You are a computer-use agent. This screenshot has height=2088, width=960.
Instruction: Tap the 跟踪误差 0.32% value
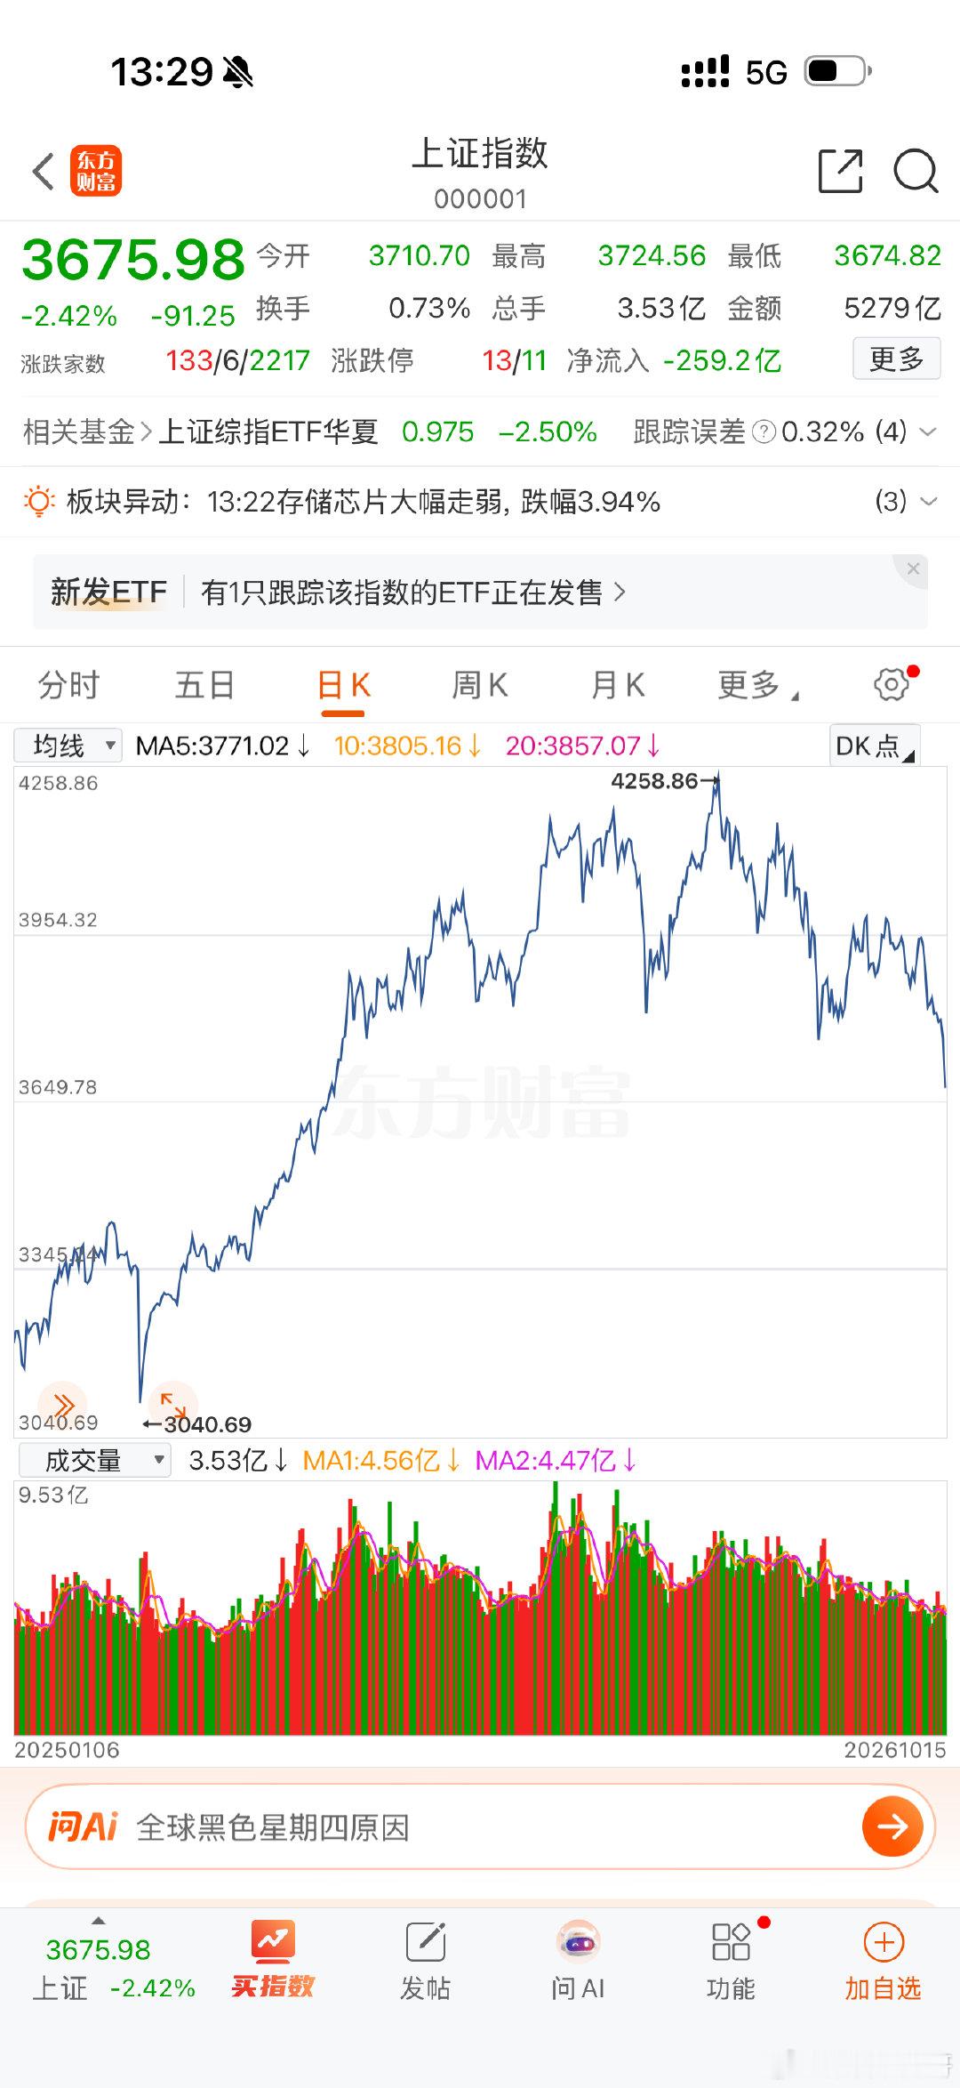point(822,432)
